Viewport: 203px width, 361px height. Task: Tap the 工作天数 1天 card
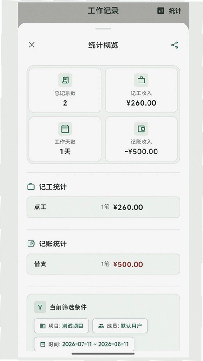coord(65,139)
